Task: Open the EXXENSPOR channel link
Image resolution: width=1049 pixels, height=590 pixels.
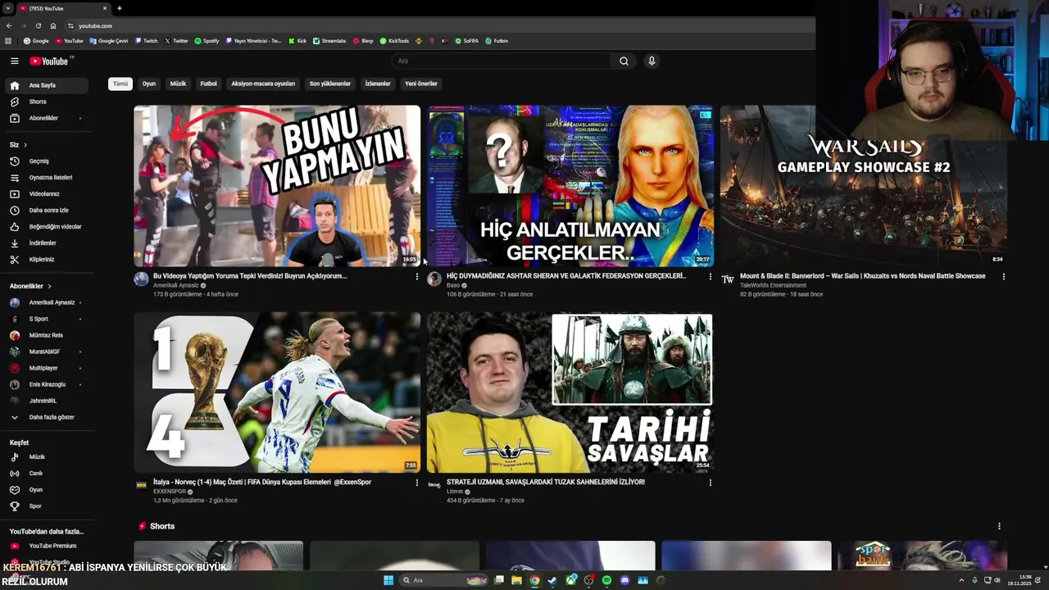Action: 170,492
